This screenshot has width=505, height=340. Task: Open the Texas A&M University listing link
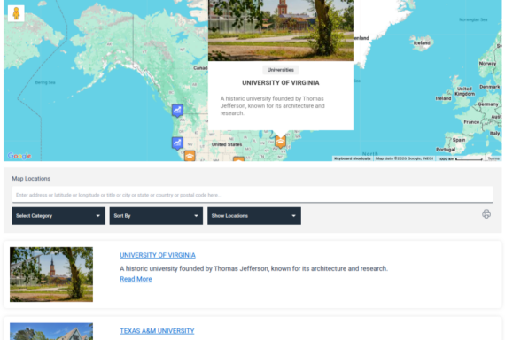pyautogui.click(x=157, y=331)
